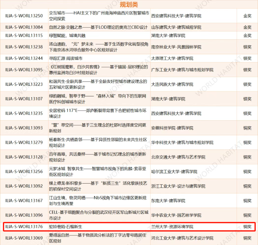The width and height of the screenshot is (258, 245).
Task: Click project title 复得返自然
Action: click(x=98, y=238)
